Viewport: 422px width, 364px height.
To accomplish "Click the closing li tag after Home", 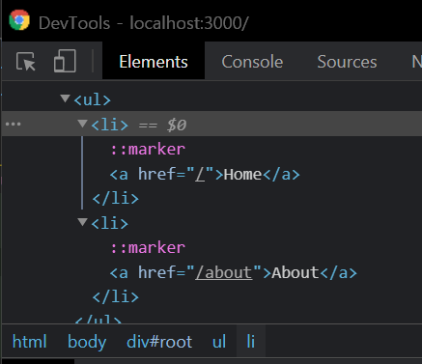I will (116, 199).
